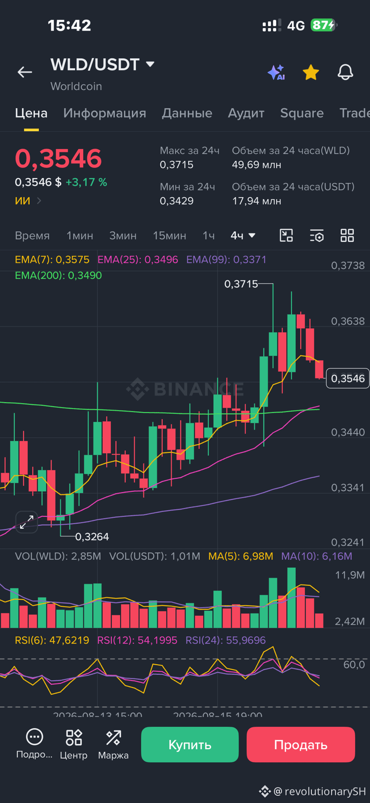Tap the green Купить button
The image size is (370, 803).
coord(190,744)
